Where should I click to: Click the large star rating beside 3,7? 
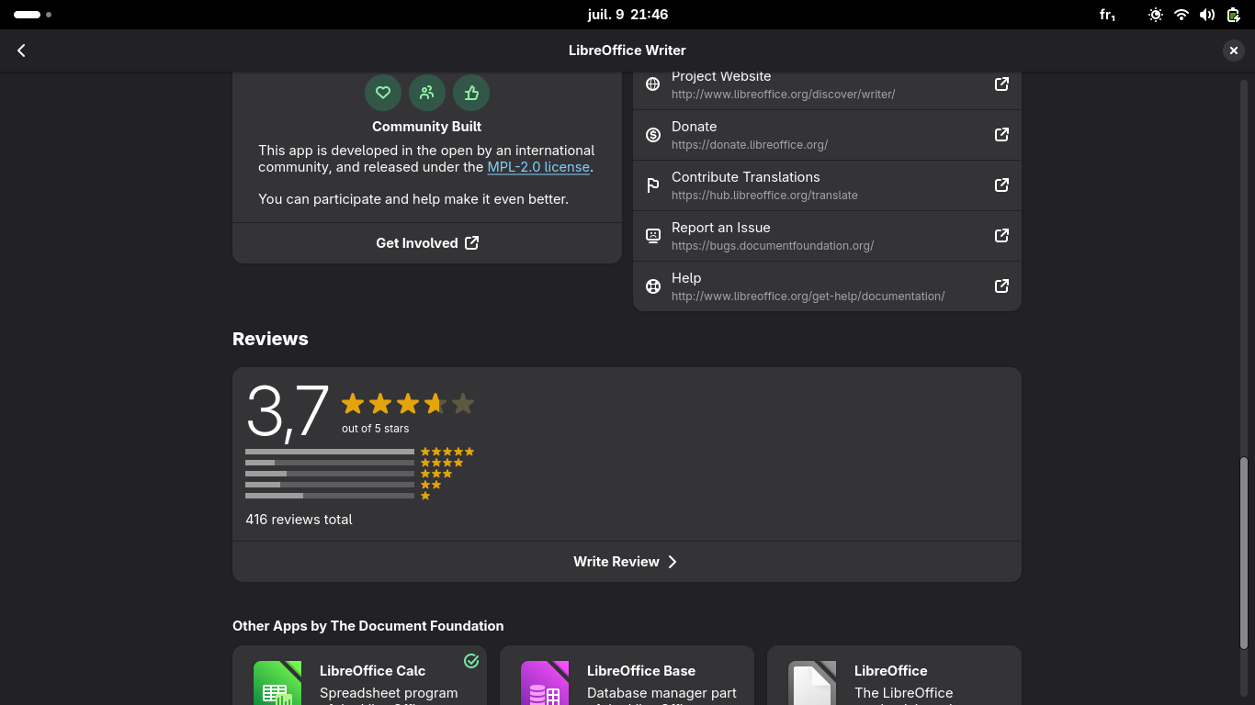408,403
